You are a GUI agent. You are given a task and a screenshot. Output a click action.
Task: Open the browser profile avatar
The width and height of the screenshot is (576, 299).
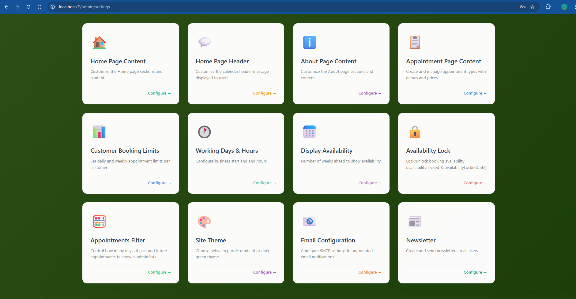coord(564,7)
